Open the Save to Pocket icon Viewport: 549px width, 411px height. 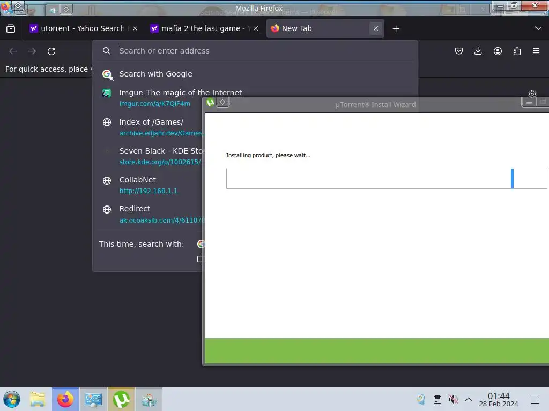[x=459, y=51]
